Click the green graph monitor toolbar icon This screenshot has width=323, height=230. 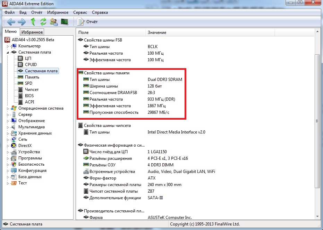(65, 22)
